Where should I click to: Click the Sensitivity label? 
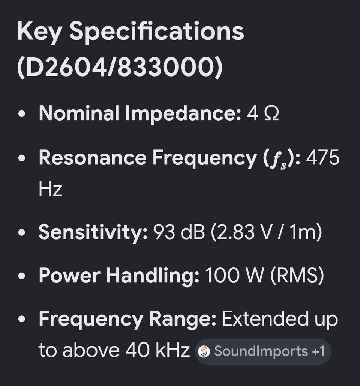pos(93,232)
